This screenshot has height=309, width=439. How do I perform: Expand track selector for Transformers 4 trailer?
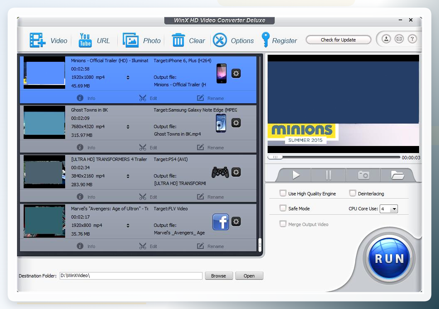click(x=128, y=176)
